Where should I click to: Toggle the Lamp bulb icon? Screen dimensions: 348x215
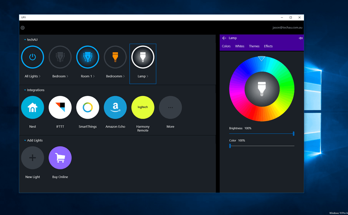[x=143, y=57]
